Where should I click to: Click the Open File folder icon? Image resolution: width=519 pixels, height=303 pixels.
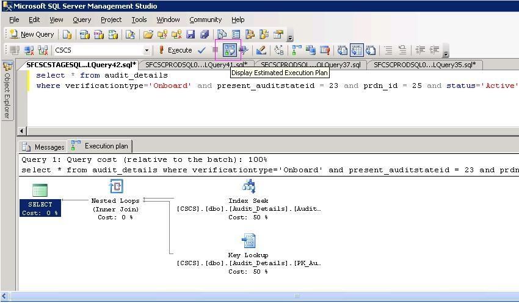(x=148, y=34)
